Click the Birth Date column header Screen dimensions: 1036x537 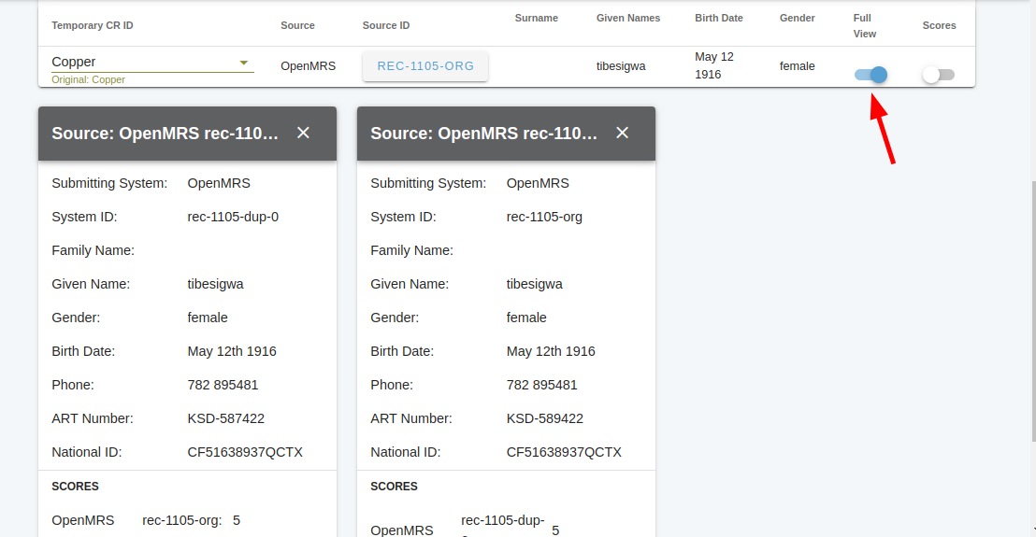[718, 18]
